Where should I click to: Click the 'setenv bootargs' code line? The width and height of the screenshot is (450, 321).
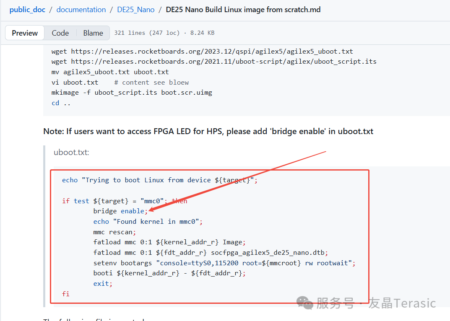pyautogui.click(x=224, y=263)
